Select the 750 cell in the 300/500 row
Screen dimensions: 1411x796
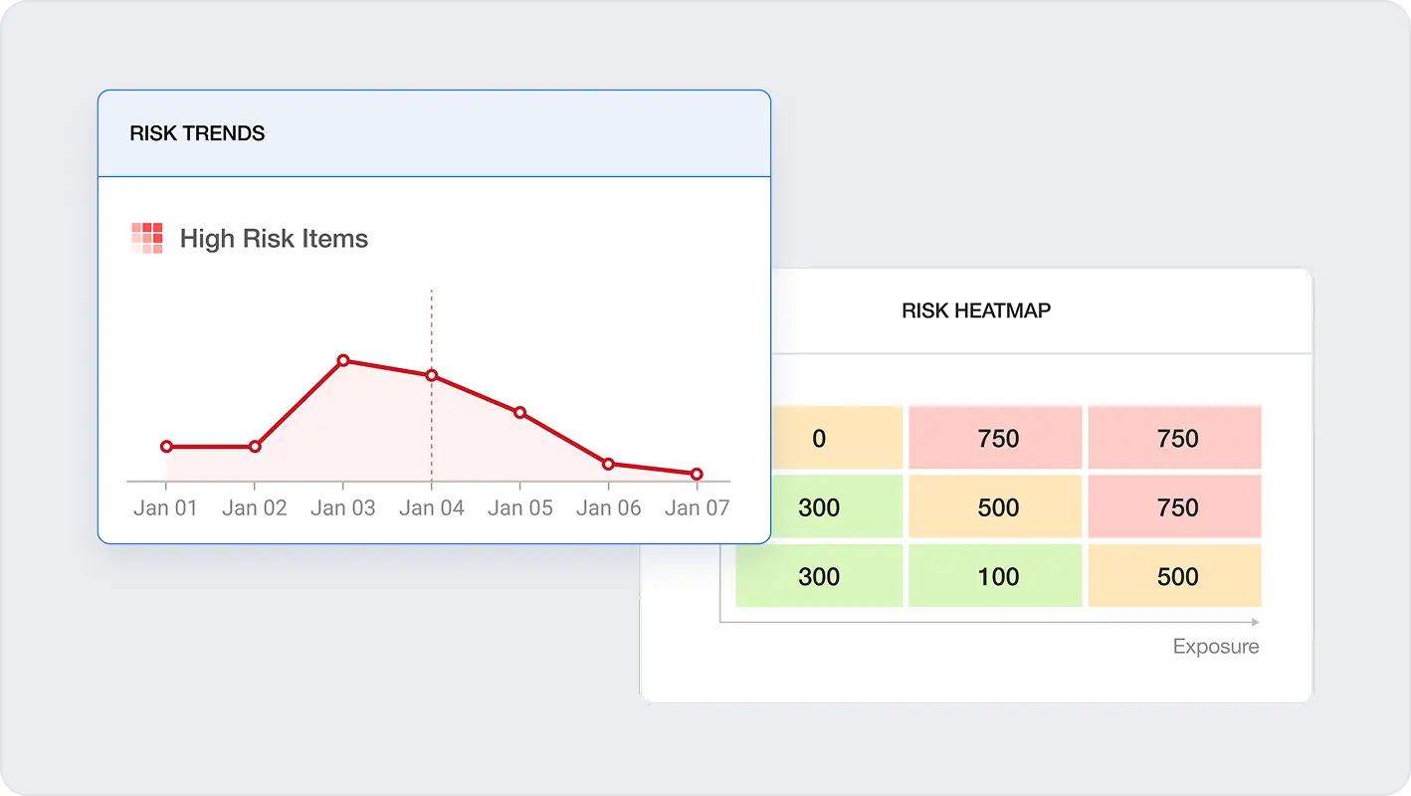point(1175,506)
